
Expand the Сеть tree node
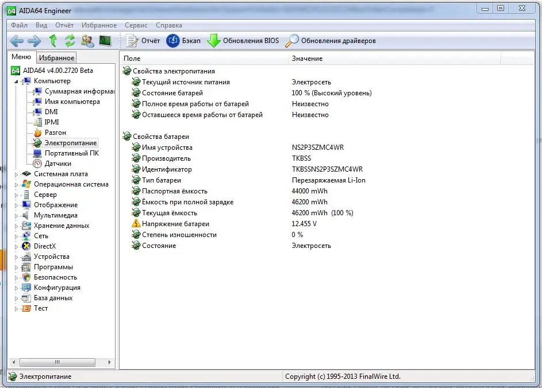(16, 236)
